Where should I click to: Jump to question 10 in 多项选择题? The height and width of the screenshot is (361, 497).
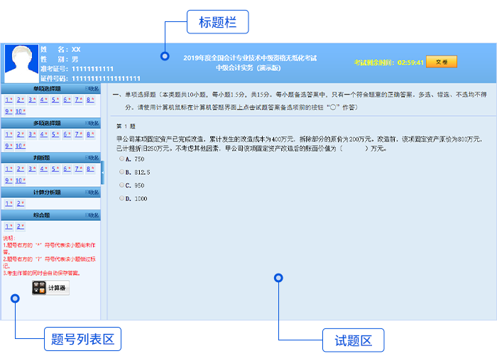(21, 146)
